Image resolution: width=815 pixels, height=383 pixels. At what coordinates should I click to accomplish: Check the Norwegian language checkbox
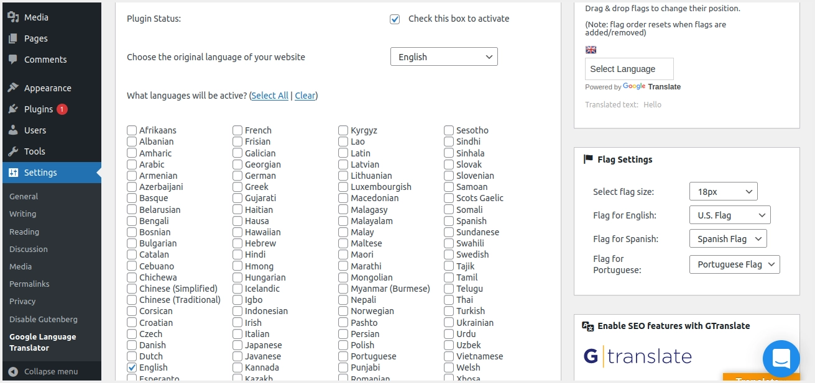pyautogui.click(x=343, y=311)
